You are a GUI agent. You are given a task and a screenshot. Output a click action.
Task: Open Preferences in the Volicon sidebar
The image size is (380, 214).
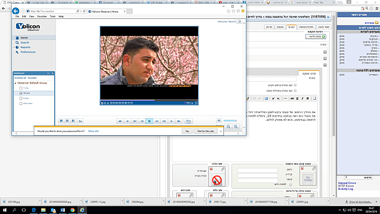point(27,52)
